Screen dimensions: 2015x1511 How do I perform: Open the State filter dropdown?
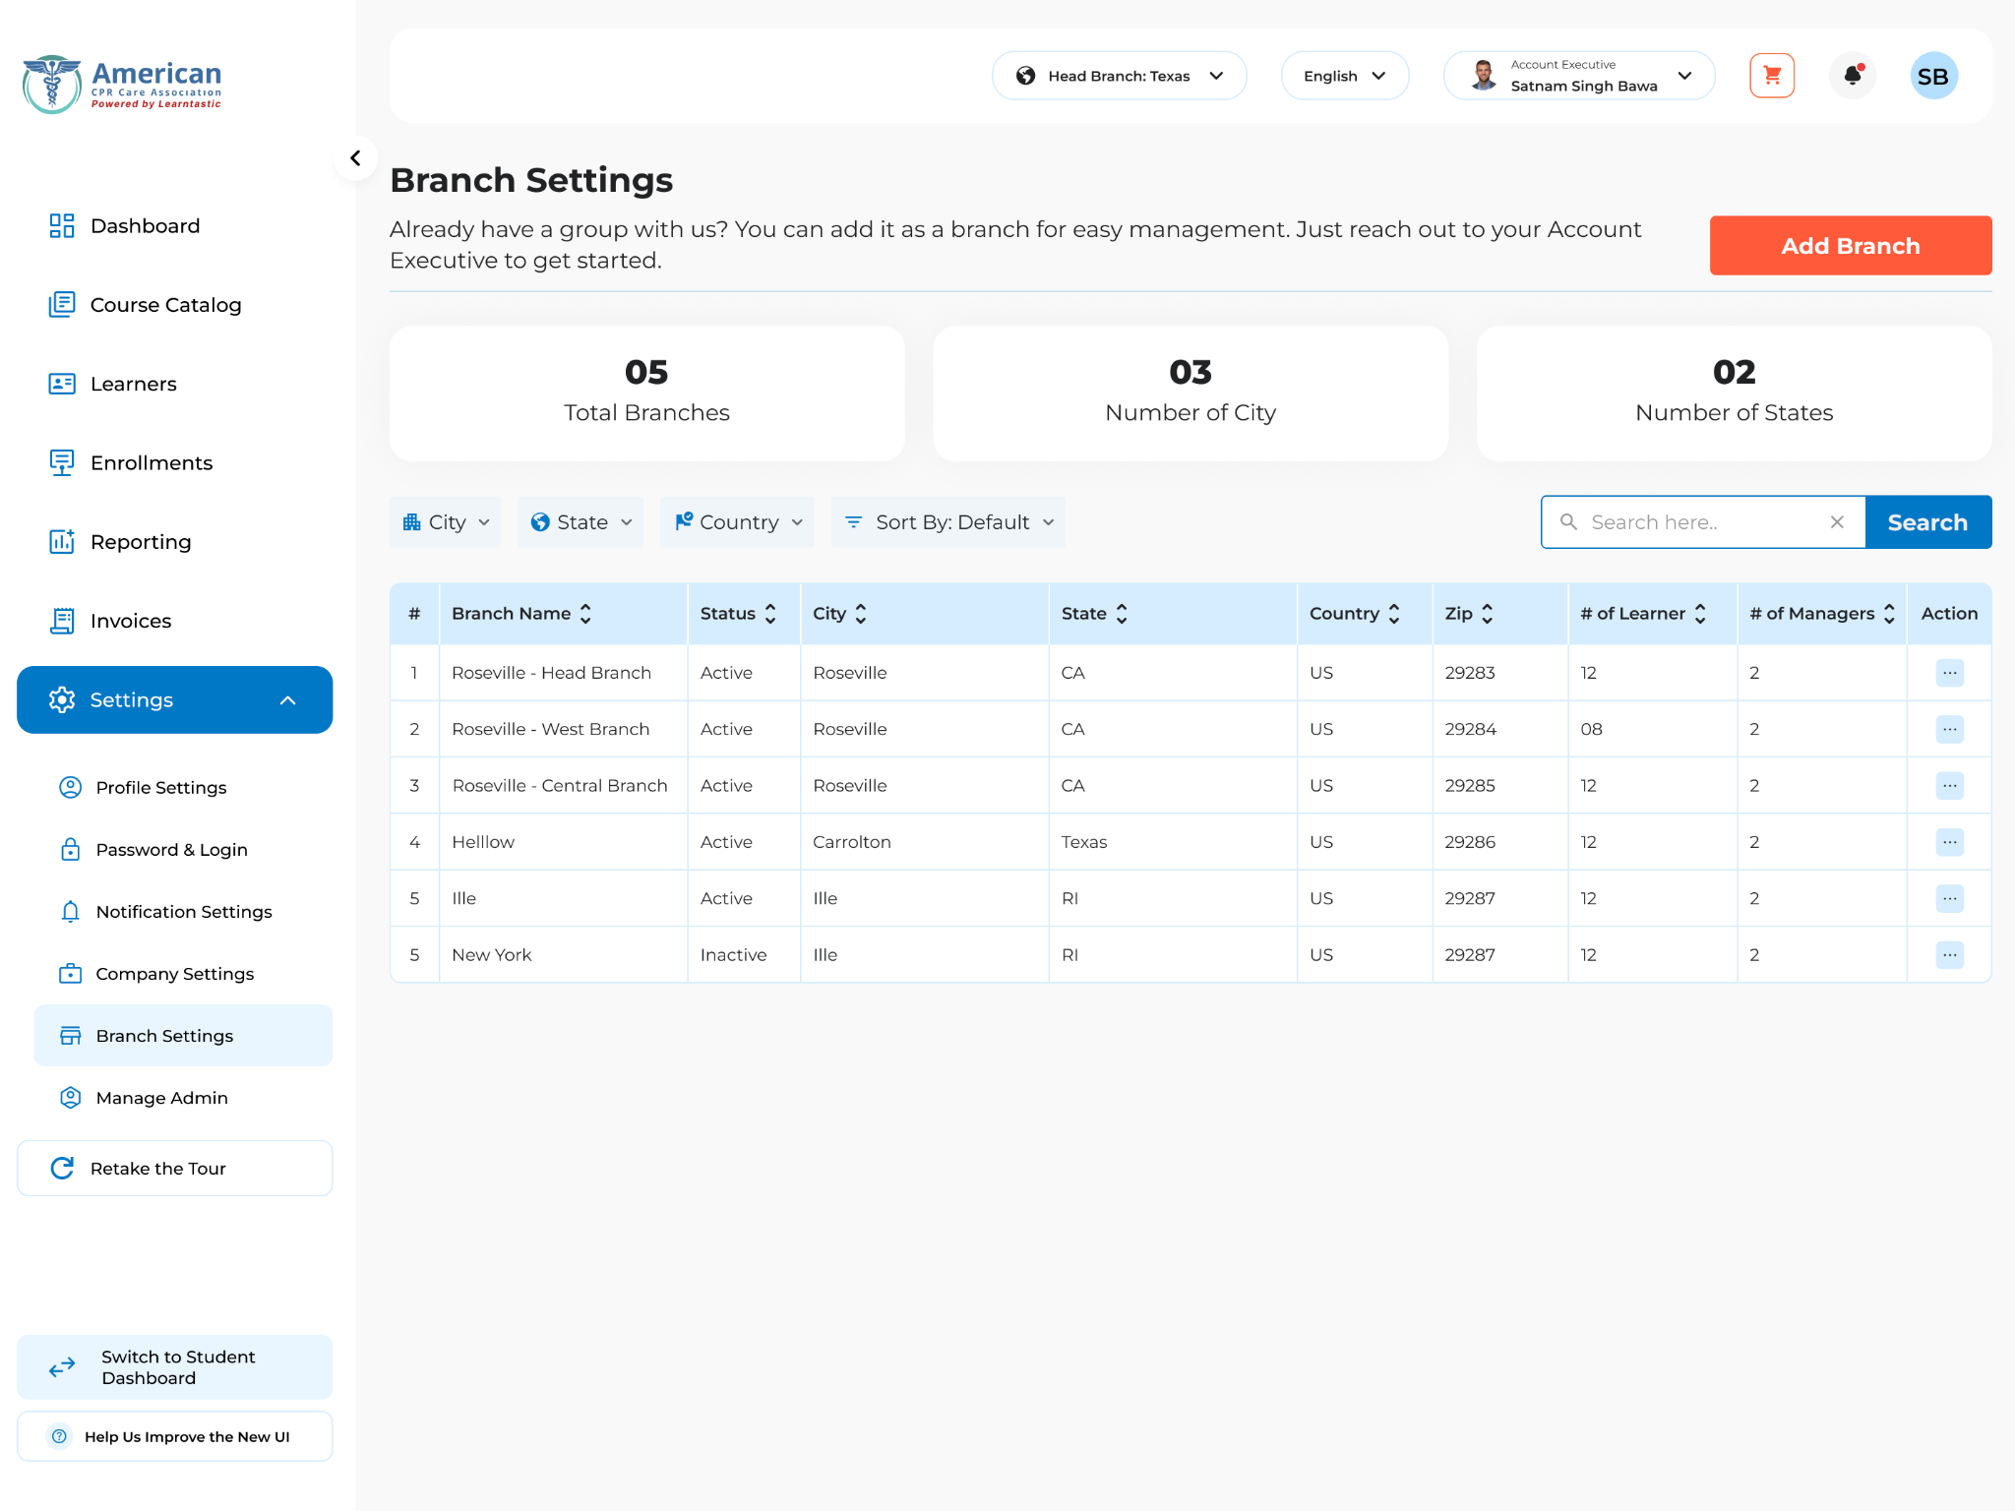point(580,522)
